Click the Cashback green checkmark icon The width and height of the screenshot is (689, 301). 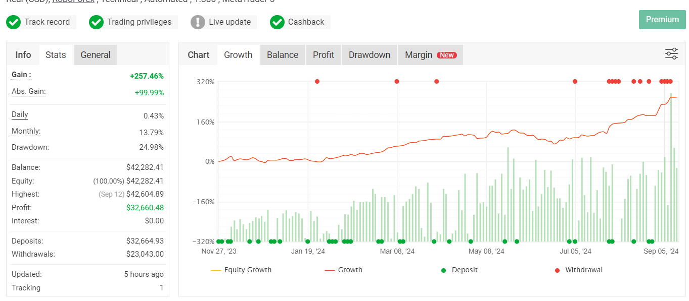[277, 22]
